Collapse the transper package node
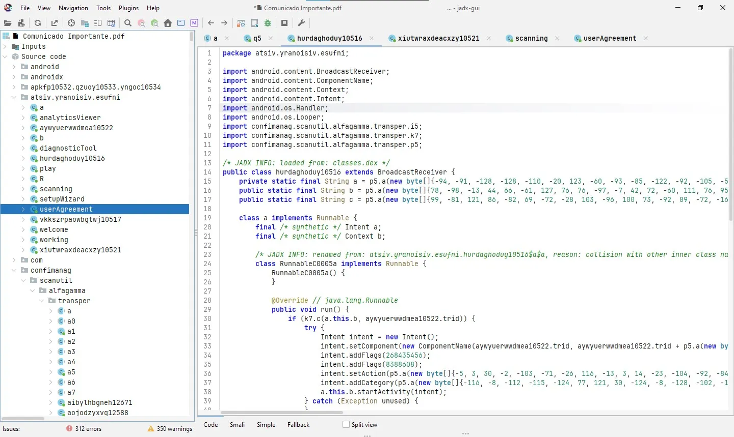The height and width of the screenshot is (437, 734). (x=41, y=301)
